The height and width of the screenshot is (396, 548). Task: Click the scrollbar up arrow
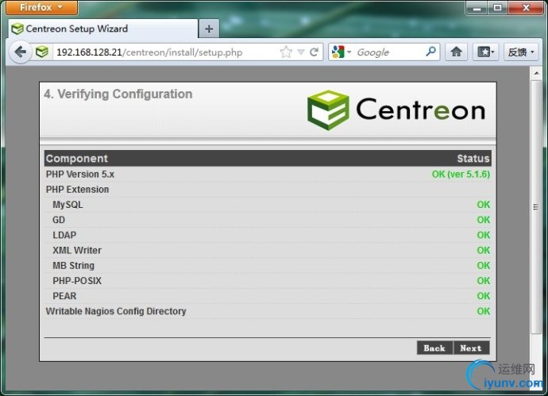[x=536, y=73]
